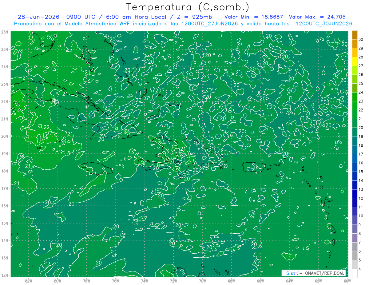Click the "19N" latitude label
Image resolution: width=369 pixels, height=285 pixels.
pyautogui.click(x=4, y=154)
